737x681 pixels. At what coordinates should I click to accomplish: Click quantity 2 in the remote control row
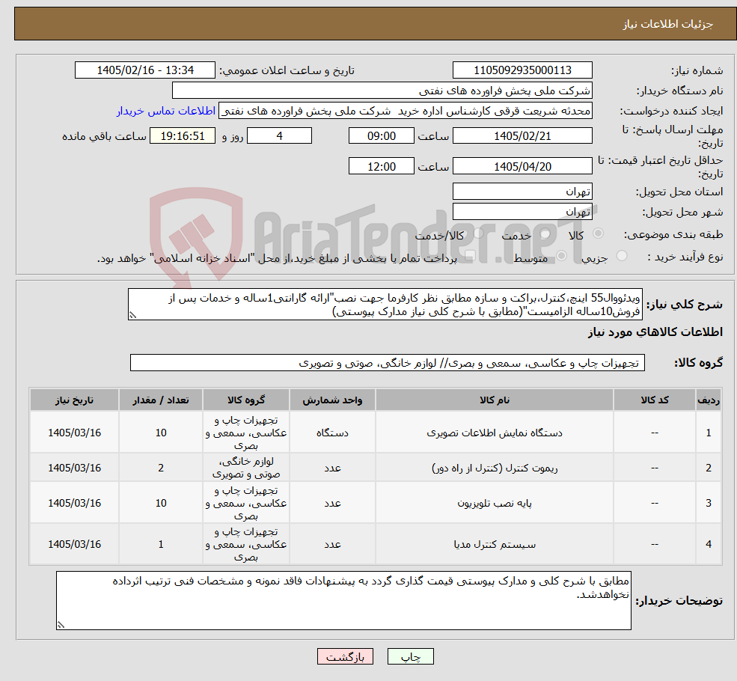tap(161, 468)
